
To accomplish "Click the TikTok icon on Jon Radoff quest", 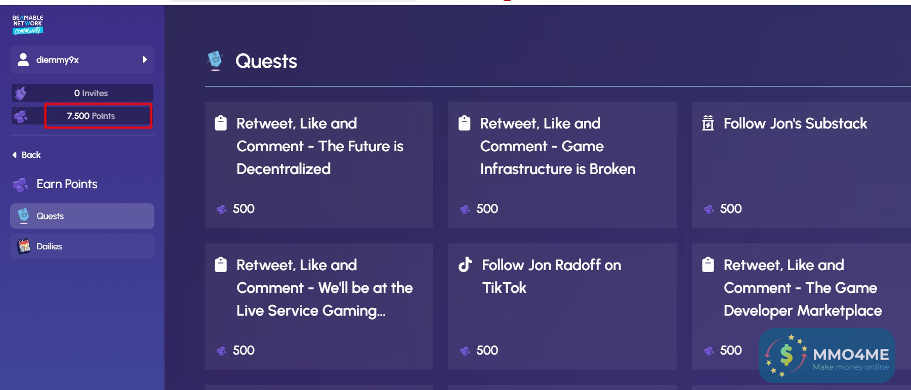I will [x=465, y=265].
